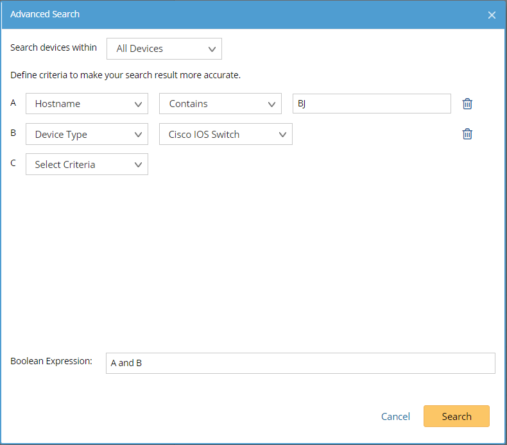507x445 pixels.
Task: Delete Device Type row B trash icon
Action: (x=467, y=134)
